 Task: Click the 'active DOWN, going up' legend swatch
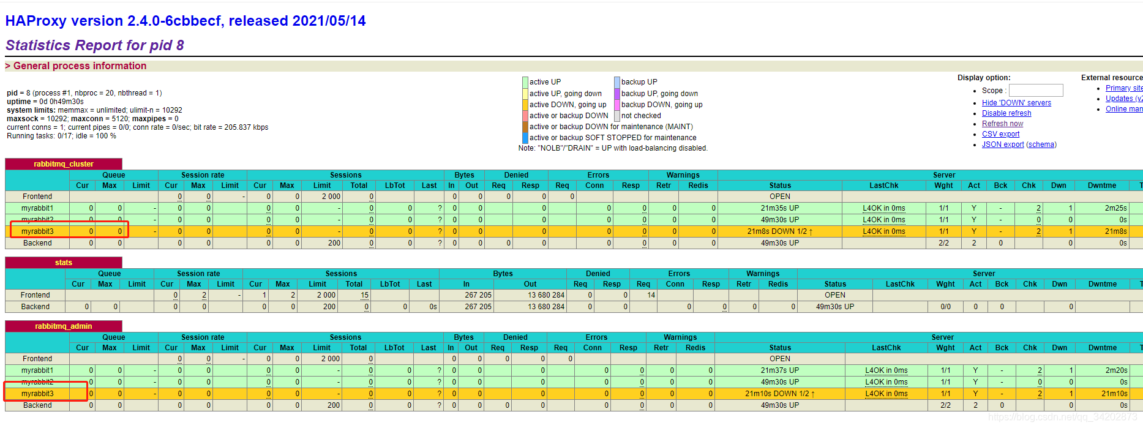525,105
